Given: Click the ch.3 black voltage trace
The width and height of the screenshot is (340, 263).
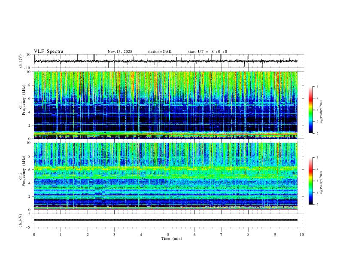Looking at the screenshot, I should coord(165,220).
